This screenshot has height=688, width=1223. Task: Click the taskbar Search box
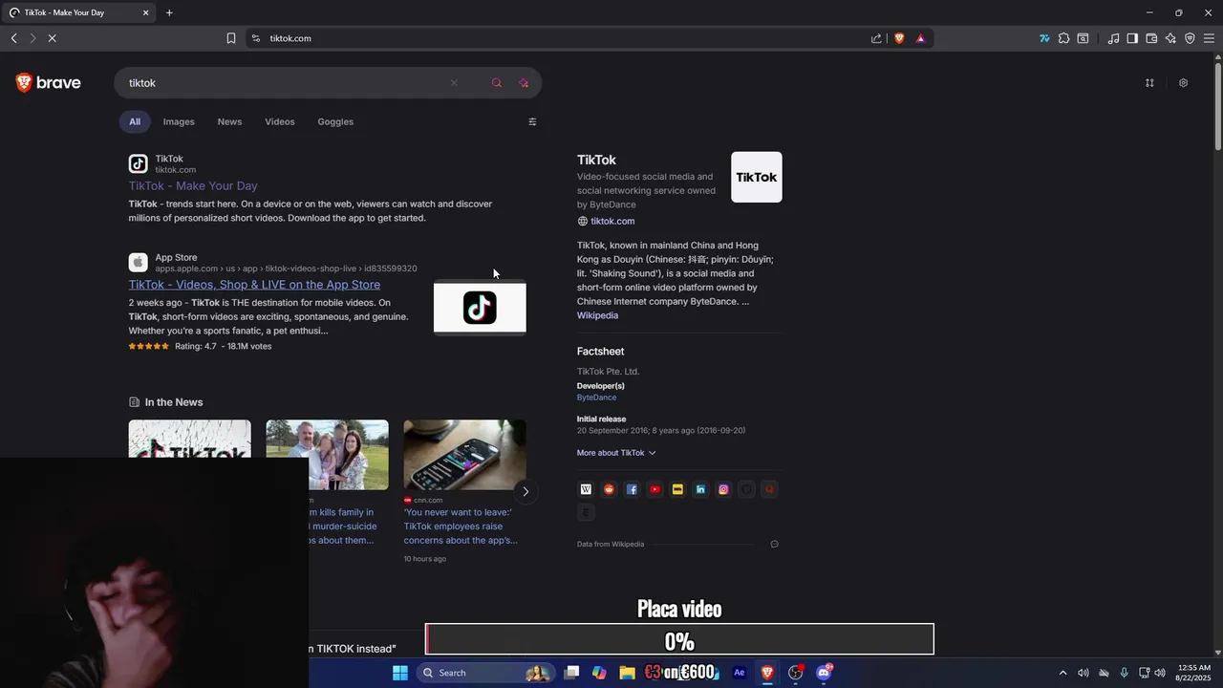click(x=487, y=673)
